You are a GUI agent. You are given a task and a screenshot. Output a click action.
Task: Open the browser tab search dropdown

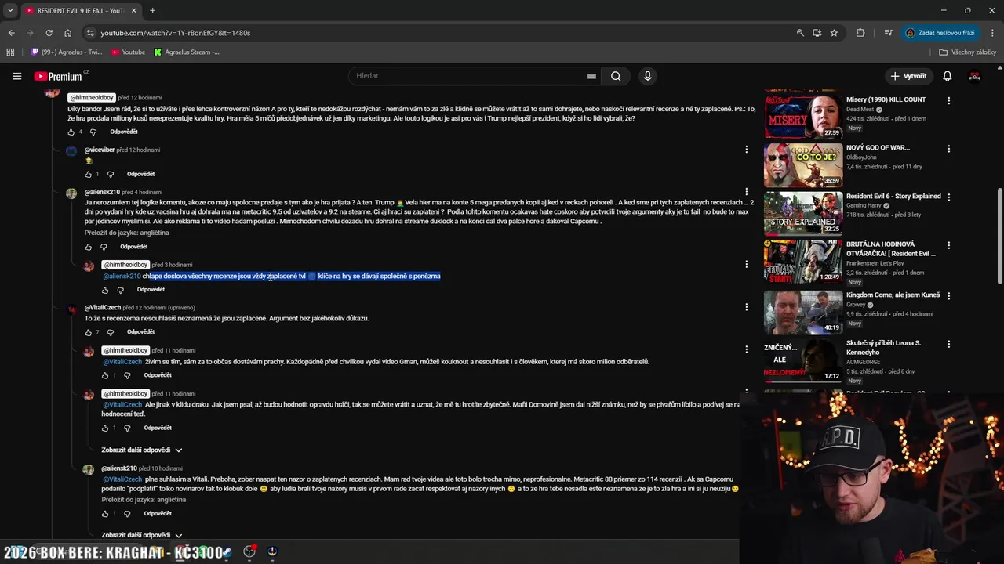point(10,10)
